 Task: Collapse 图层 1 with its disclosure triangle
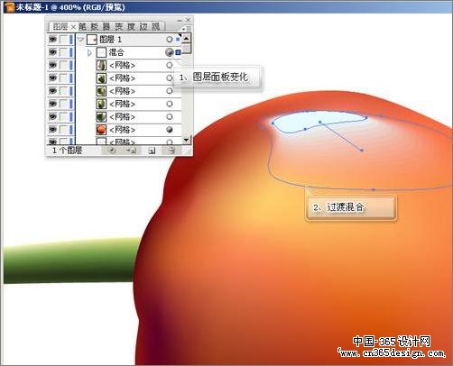(80, 40)
